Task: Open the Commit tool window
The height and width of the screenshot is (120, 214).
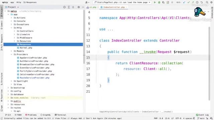Action: [x=2, y=25]
